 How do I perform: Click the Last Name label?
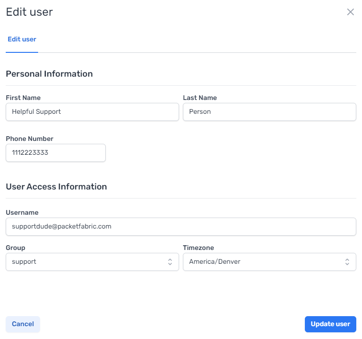click(x=200, y=98)
